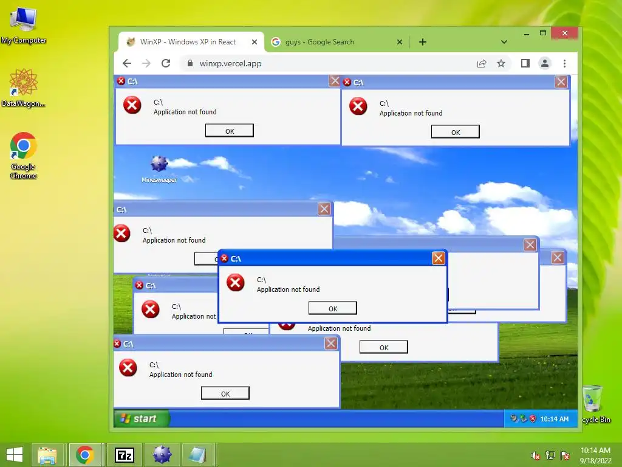This screenshot has height=467, width=622.
Task: Open the notepad taskbar icon
Action: pyautogui.click(x=197, y=455)
